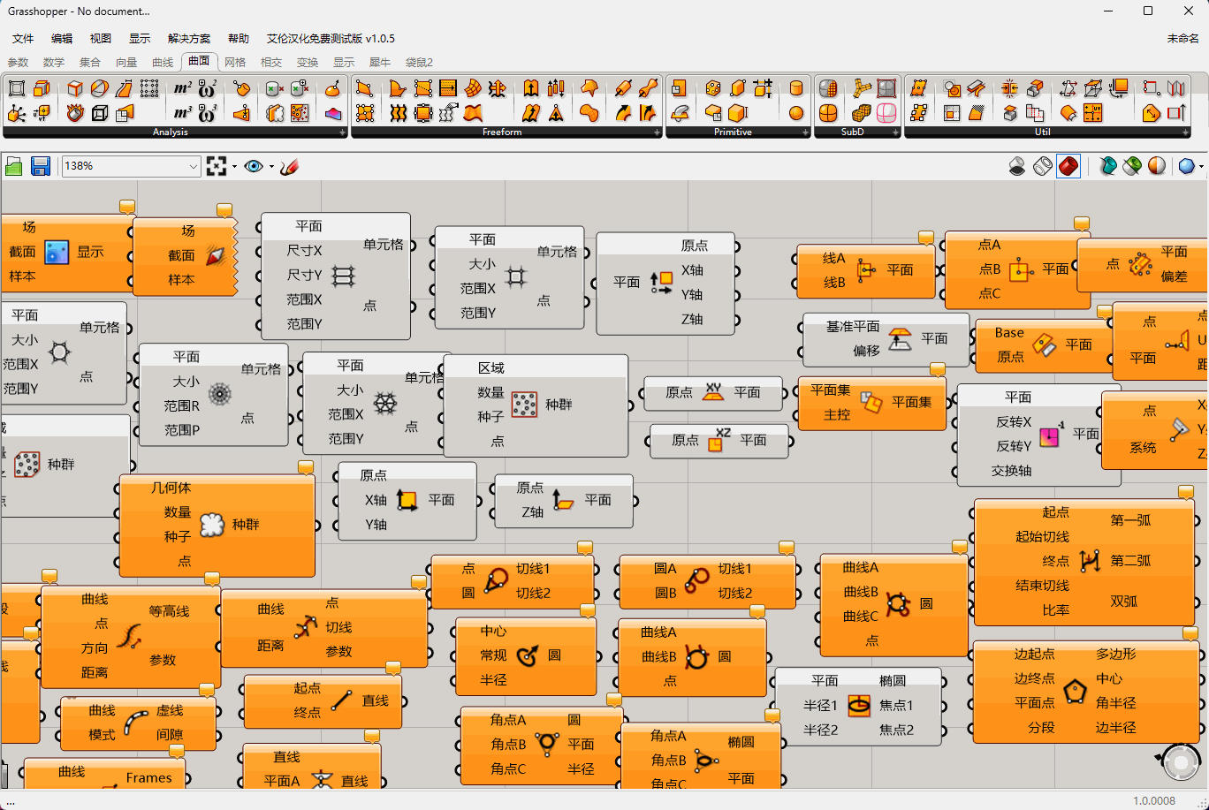The width and height of the screenshot is (1209, 810).
Task: Click the dashed curve icon on 虚线 component
Action: (136, 723)
